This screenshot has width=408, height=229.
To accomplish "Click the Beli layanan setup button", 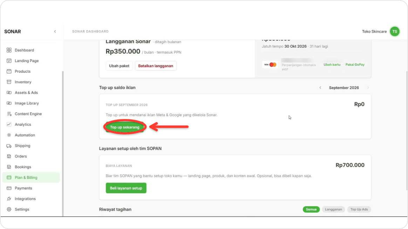I will (x=126, y=188).
